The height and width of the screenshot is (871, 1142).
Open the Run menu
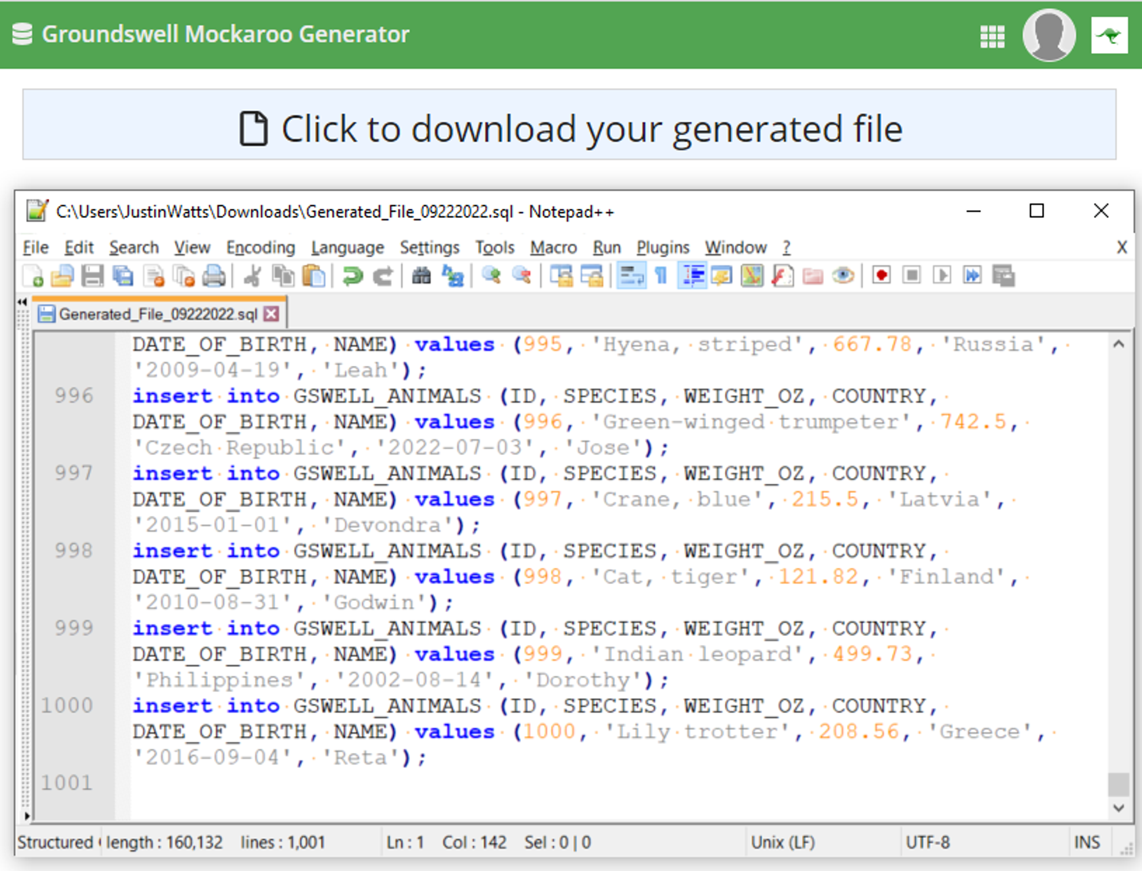tap(607, 248)
